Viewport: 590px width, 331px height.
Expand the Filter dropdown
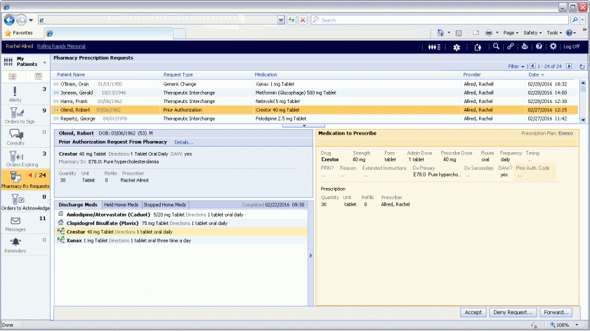pyautogui.click(x=516, y=67)
